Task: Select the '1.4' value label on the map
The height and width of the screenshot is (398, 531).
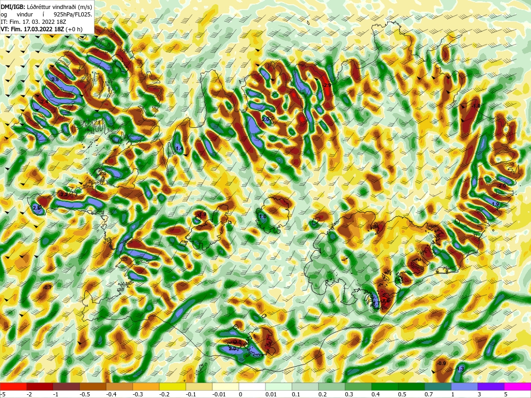Action: click(179, 149)
